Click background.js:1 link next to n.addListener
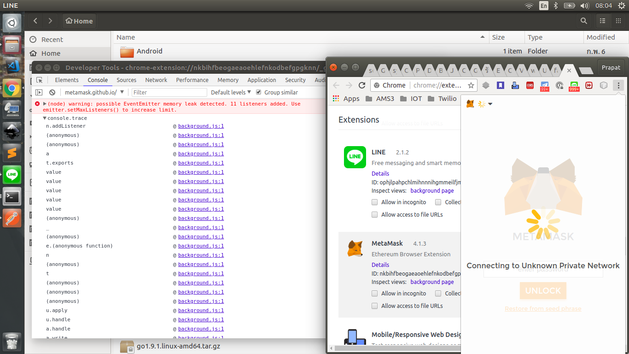Screen dimensions: 629x354 [201, 126]
